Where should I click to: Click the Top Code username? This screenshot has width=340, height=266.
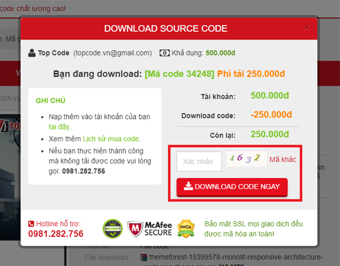(x=54, y=53)
